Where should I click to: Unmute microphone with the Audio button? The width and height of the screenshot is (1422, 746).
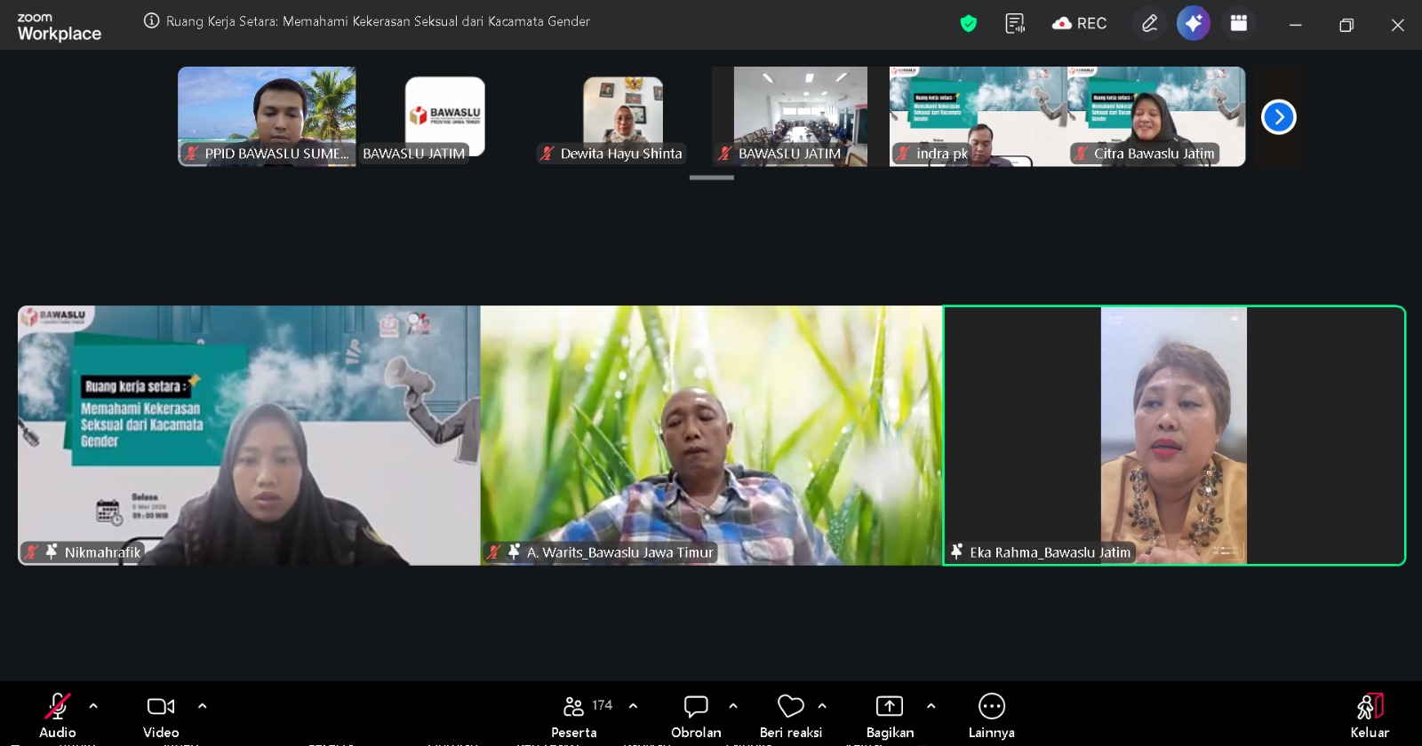click(58, 715)
